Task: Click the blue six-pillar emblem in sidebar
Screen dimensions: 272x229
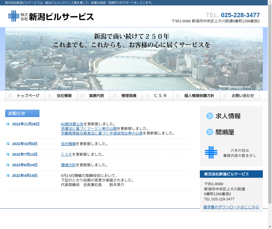Action: coord(211,152)
